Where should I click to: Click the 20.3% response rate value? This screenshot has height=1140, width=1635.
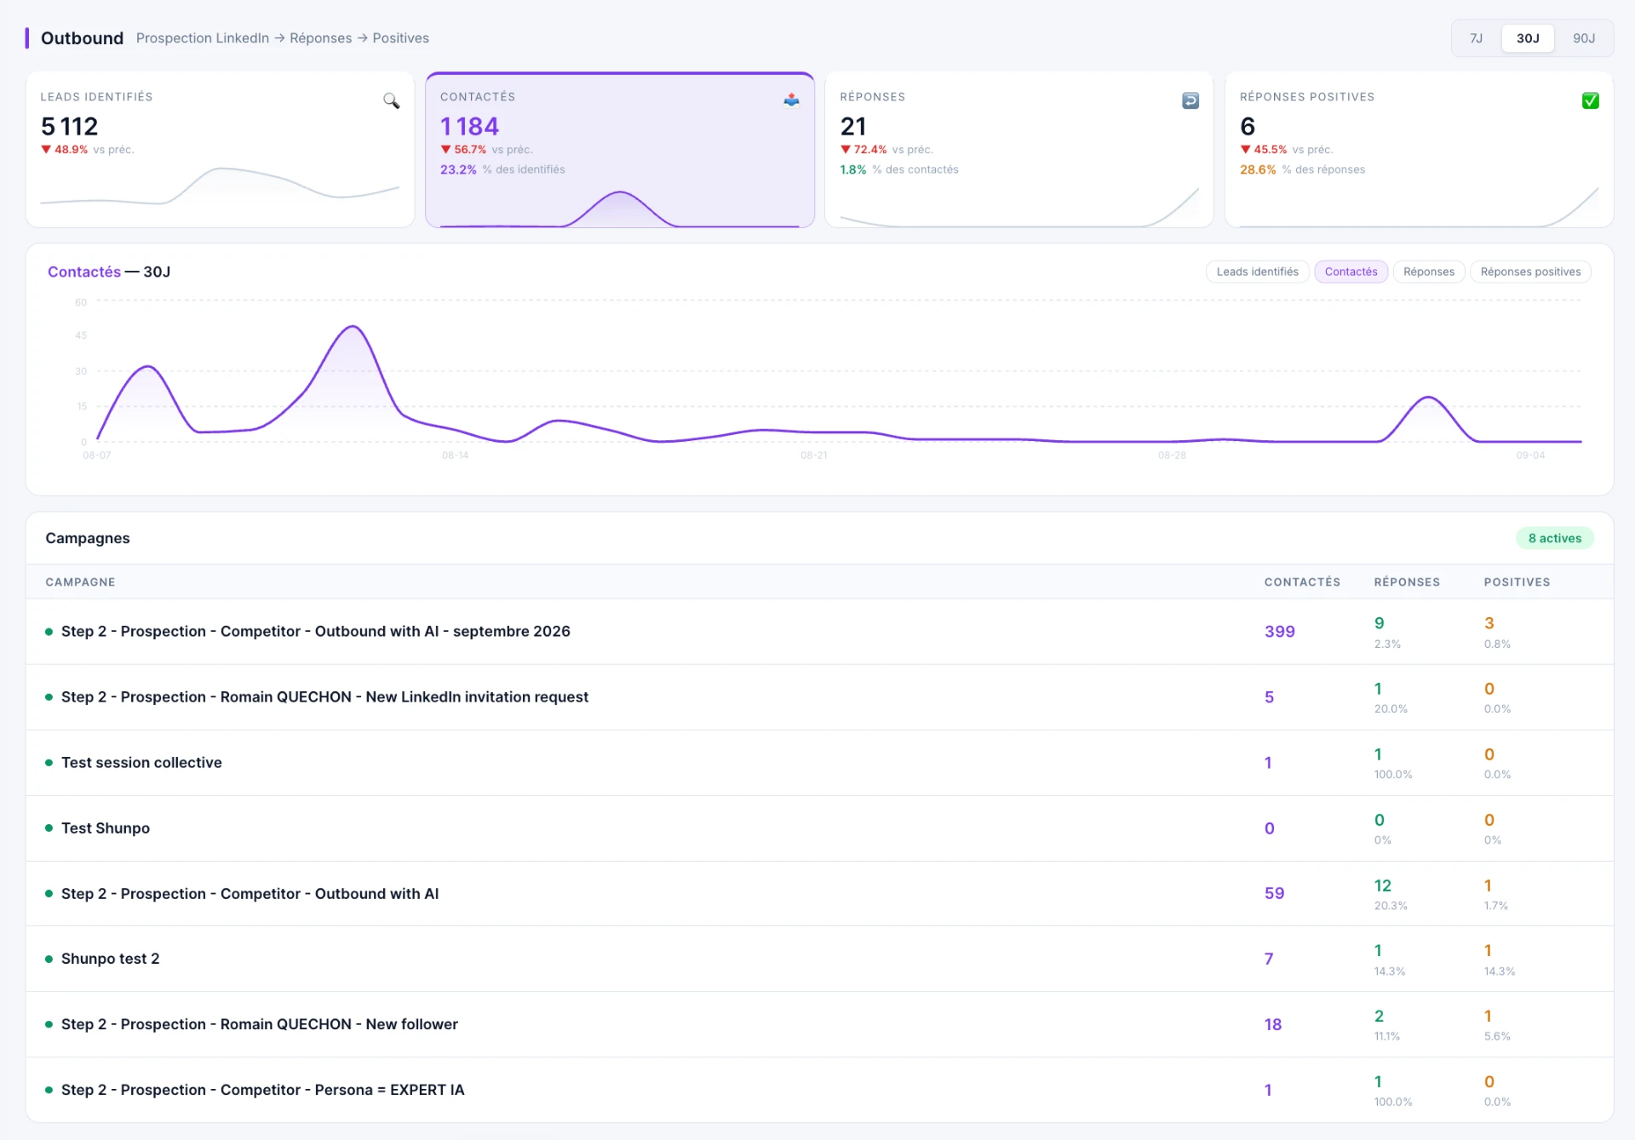pyautogui.click(x=1391, y=906)
